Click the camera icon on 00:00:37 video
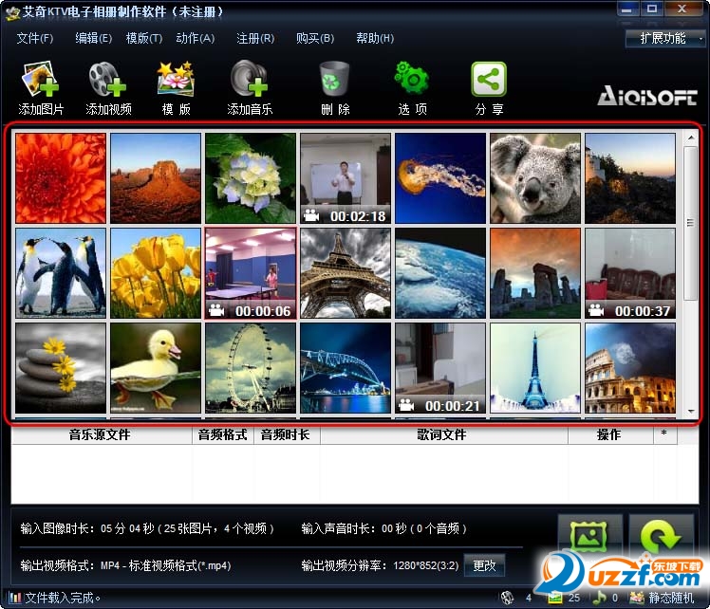This screenshot has width=710, height=609. coord(596,310)
